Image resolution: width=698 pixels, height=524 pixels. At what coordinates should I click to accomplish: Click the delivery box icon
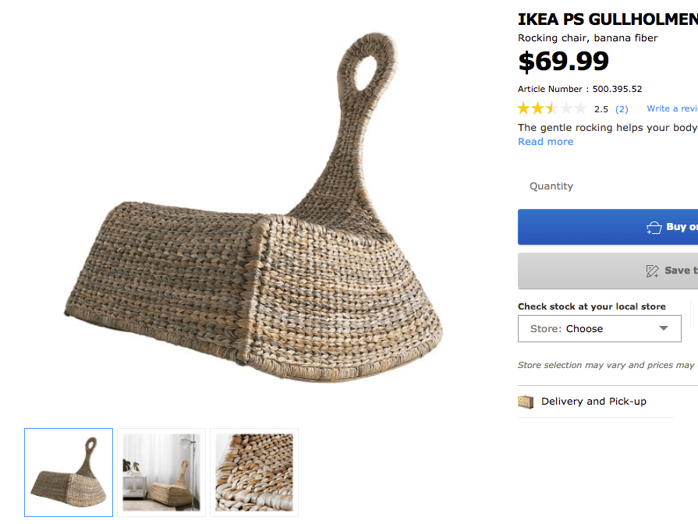[526, 402]
